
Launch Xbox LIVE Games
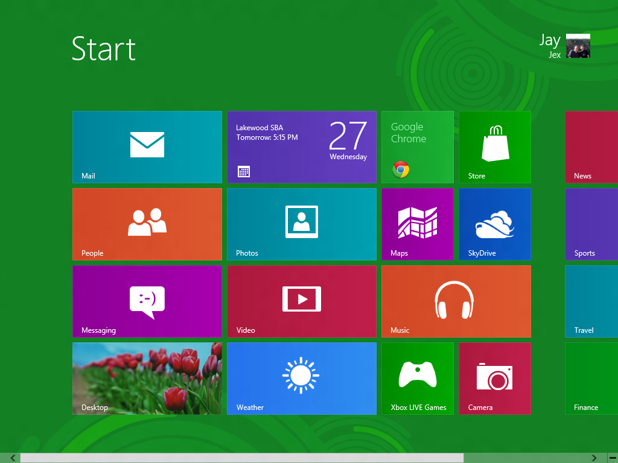pos(417,378)
